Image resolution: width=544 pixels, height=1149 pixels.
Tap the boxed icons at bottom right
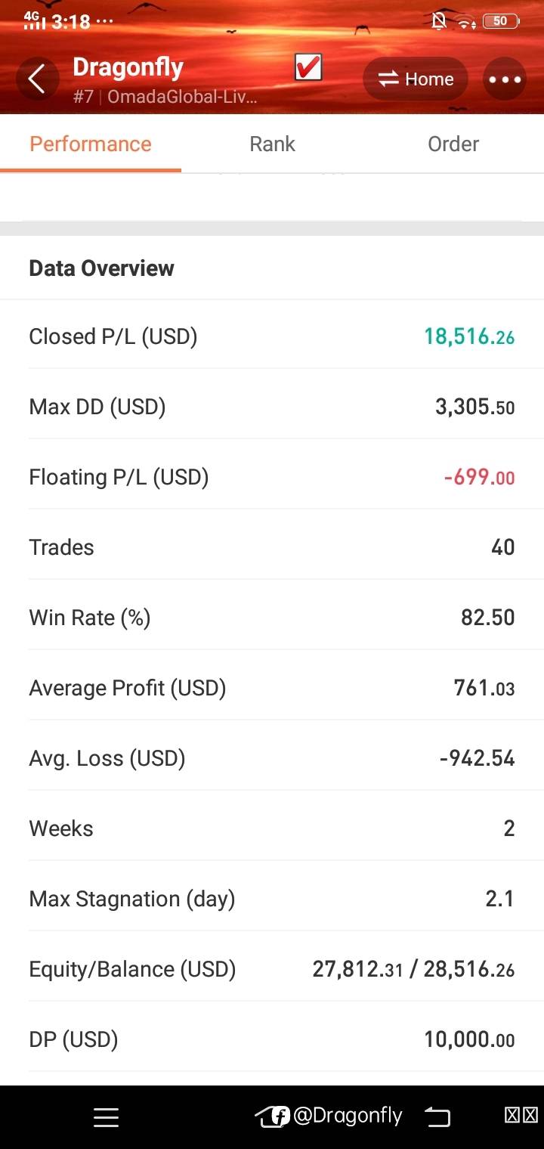pyautogui.click(x=521, y=1116)
